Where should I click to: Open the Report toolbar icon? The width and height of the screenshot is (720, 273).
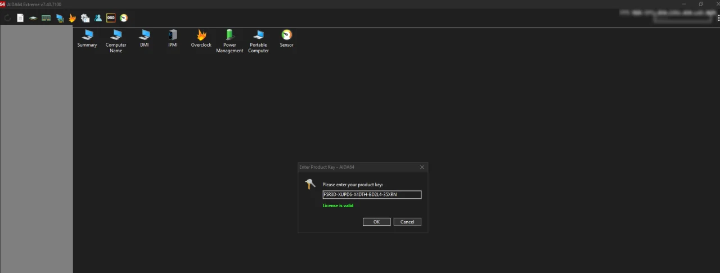(x=20, y=18)
